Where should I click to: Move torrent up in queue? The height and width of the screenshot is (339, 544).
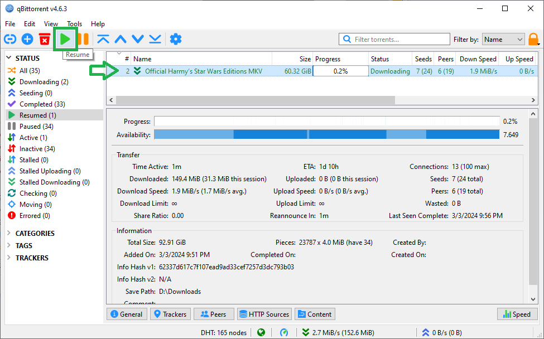(121, 39)
